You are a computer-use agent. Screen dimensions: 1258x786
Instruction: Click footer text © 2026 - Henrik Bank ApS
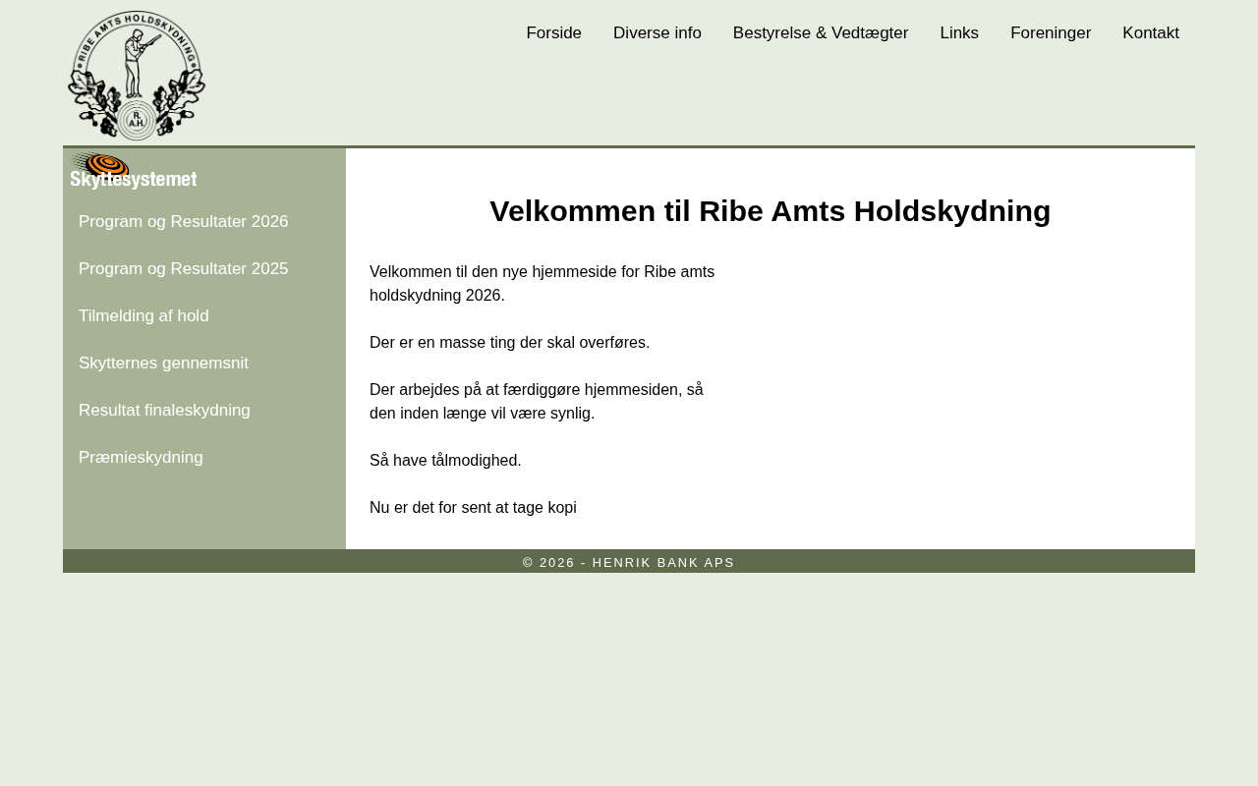tap(629, 563)
